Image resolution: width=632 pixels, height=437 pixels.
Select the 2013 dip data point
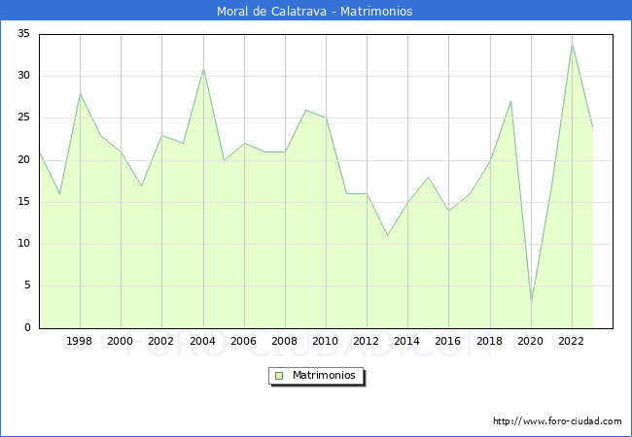388,235
